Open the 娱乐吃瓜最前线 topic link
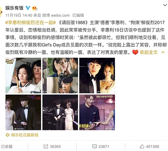 pos(25,135)
